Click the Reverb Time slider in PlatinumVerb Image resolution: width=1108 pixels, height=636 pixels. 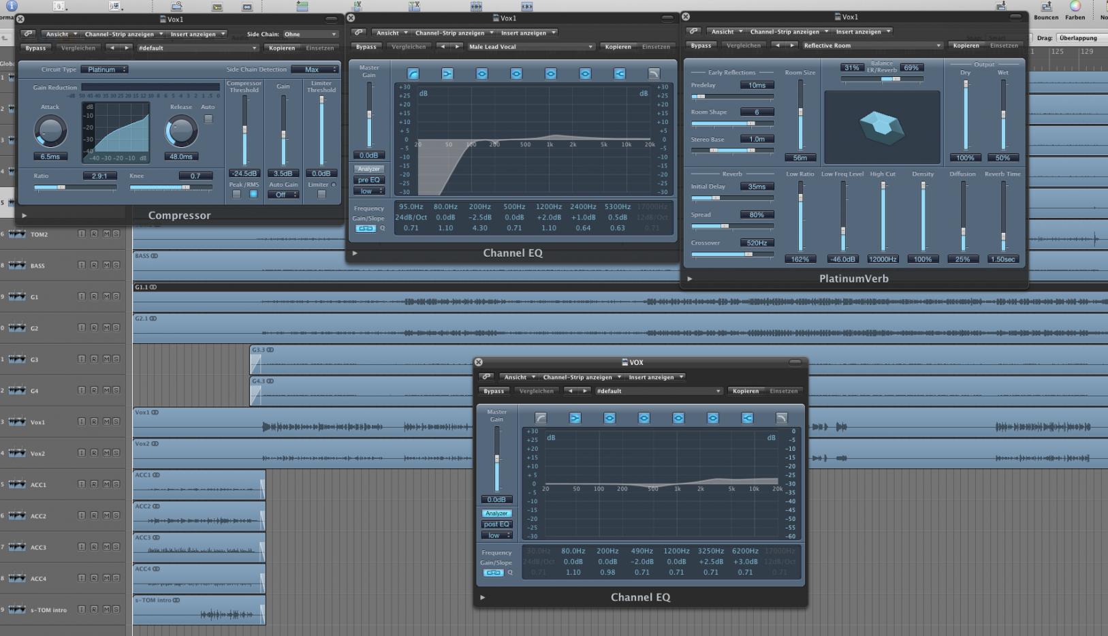tap(1002, 217)
